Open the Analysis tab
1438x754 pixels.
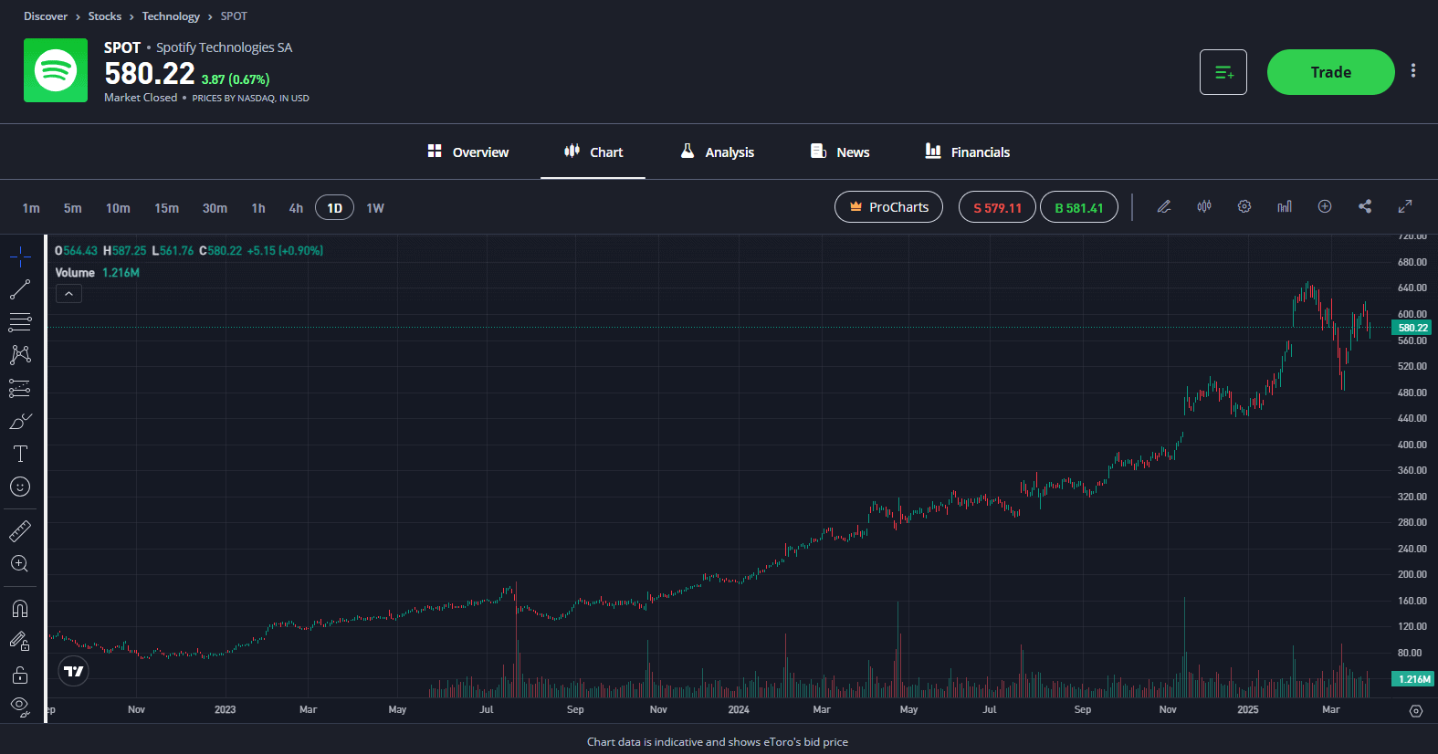click(x=718, y=152)
